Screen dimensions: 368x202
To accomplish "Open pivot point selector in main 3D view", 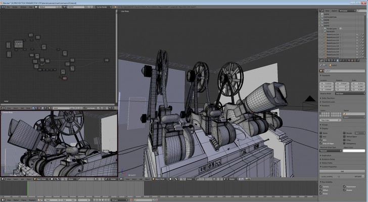I will tap(177, 179).
